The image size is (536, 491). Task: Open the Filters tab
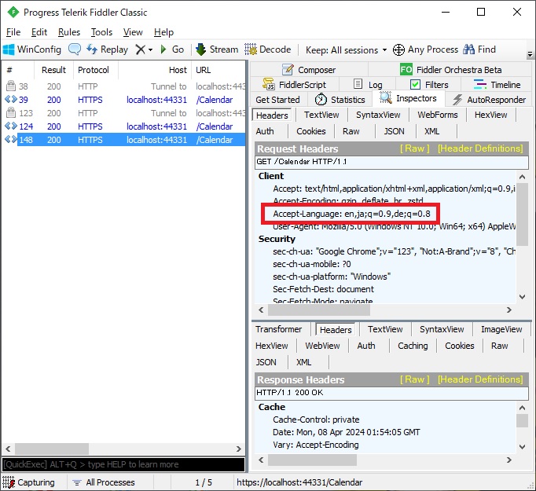click(429, 85)
